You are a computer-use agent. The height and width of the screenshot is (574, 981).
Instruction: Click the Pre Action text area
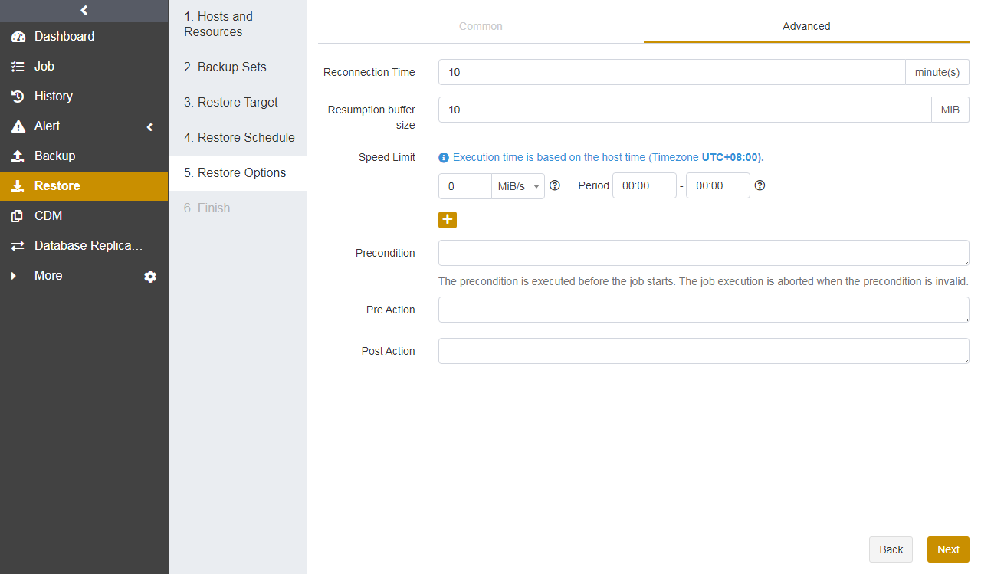tap(704, 310)
